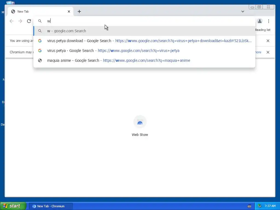
Task: Select the New Tab tab
Action: click(40, 11)
